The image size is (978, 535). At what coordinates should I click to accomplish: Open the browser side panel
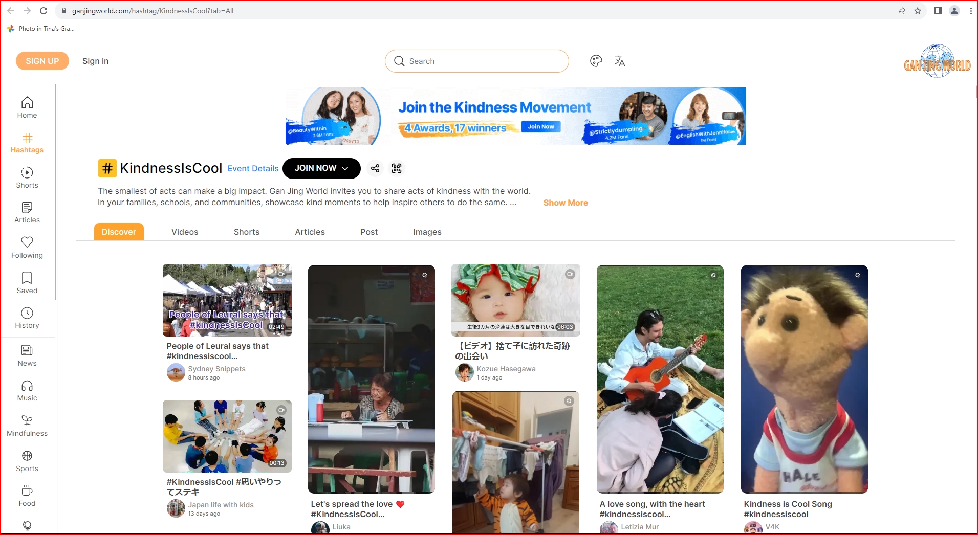pyautogui.click(x=938, y=11)
